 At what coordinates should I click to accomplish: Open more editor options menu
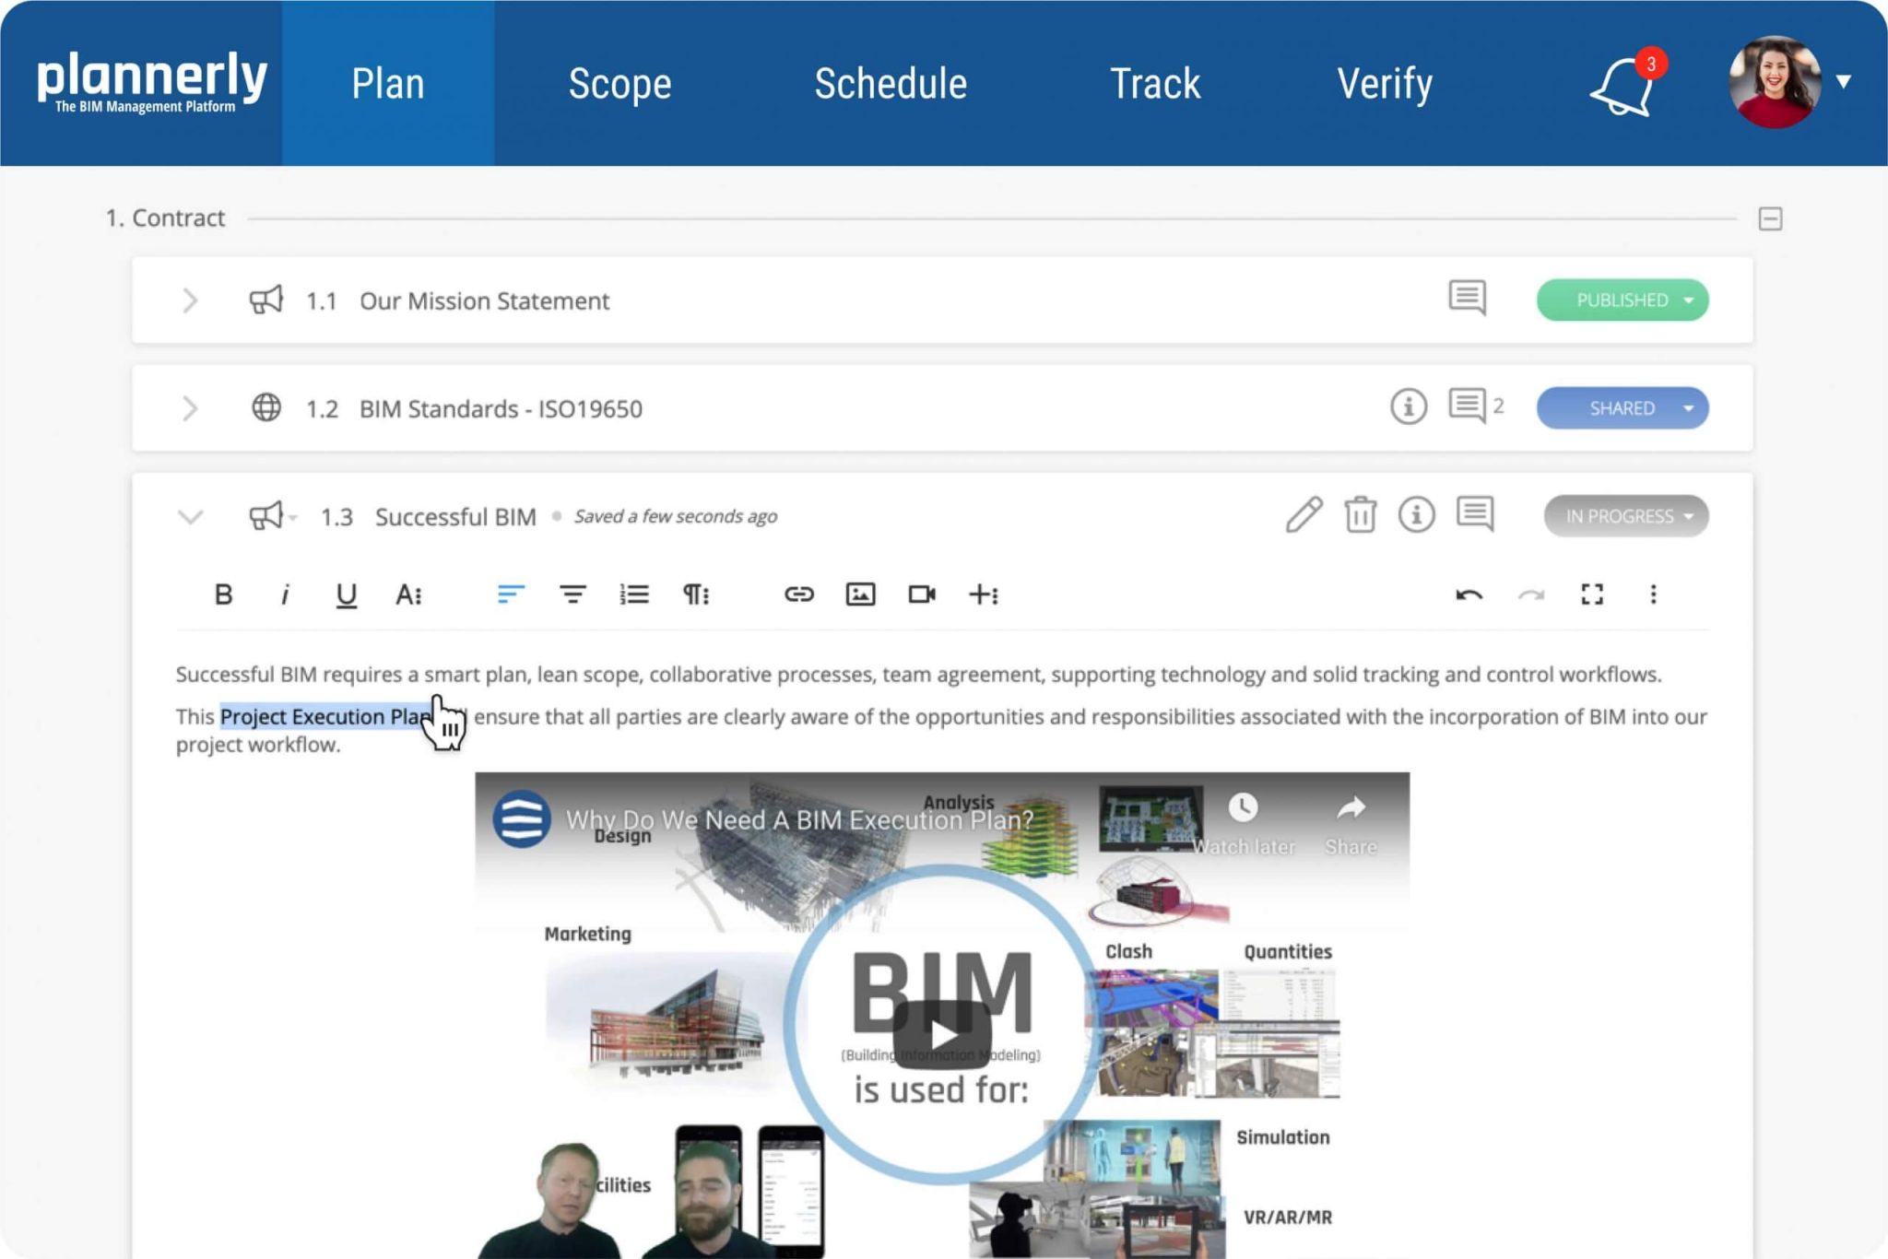[1655, 594]
